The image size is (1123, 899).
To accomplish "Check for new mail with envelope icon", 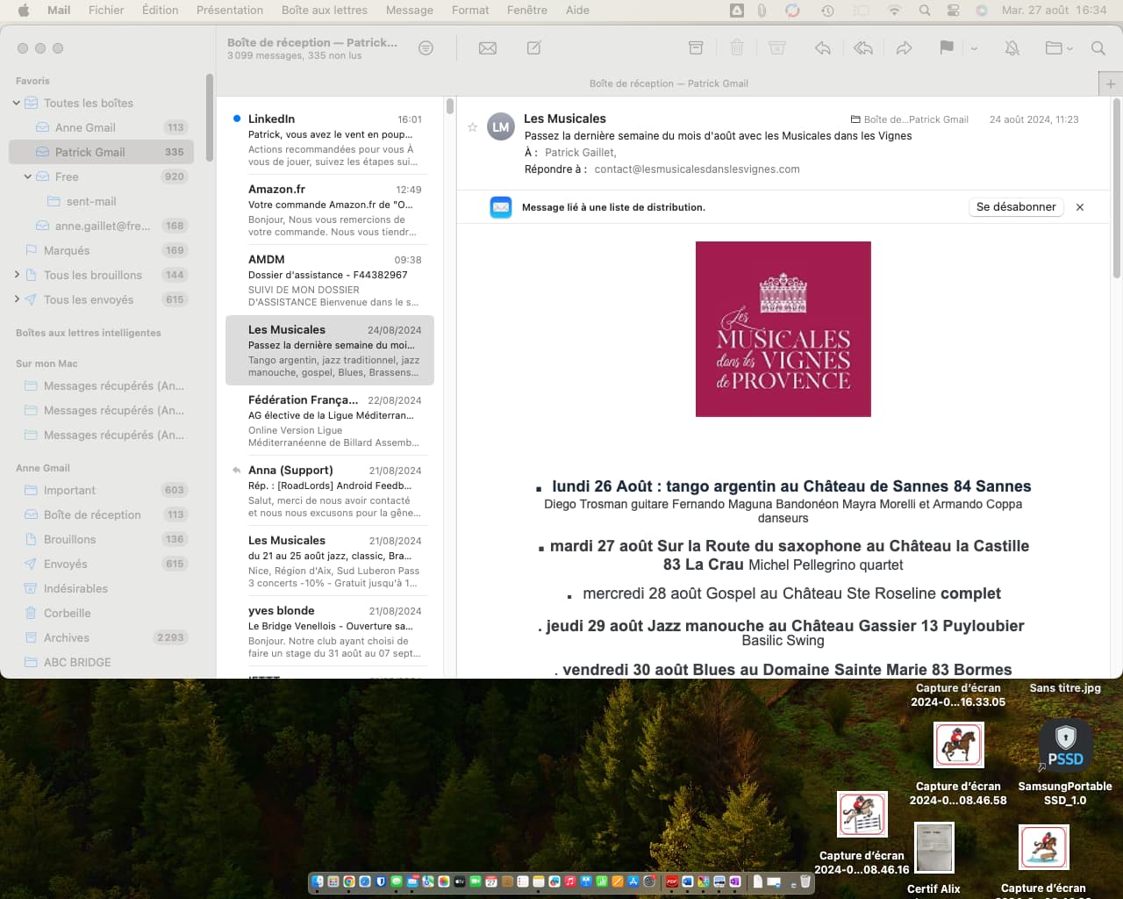I will (488, 48).
